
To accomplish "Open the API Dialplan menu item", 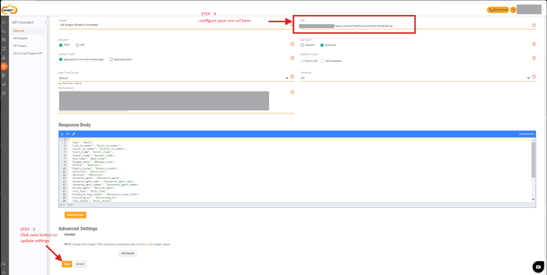I will pos(20,38).
